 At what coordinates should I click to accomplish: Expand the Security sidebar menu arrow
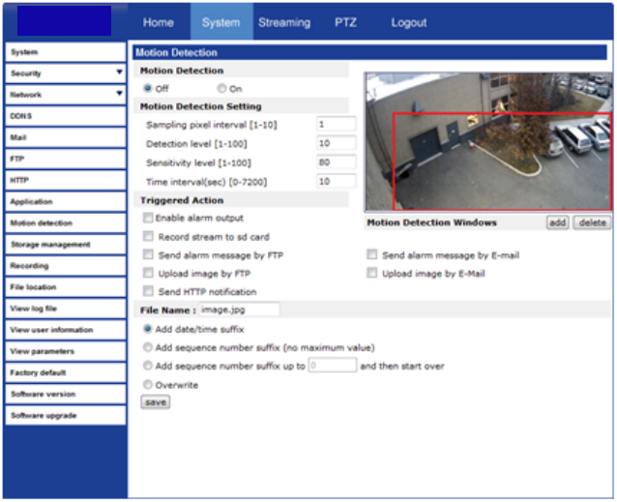[119, 73]
